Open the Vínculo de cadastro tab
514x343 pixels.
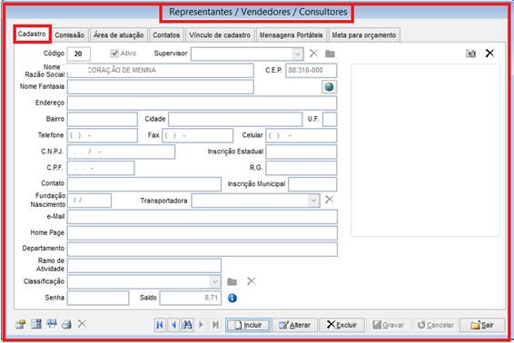[x=220, y=34]
